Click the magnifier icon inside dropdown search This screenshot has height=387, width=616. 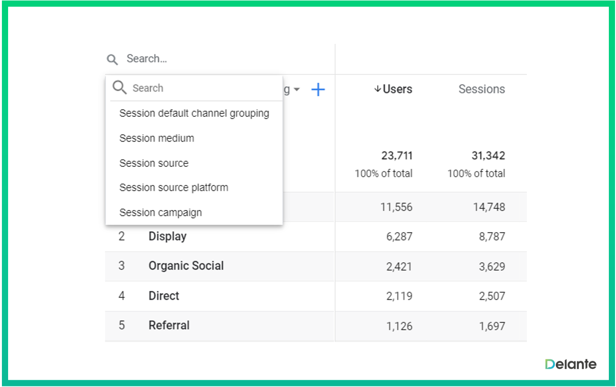(120, 88)
